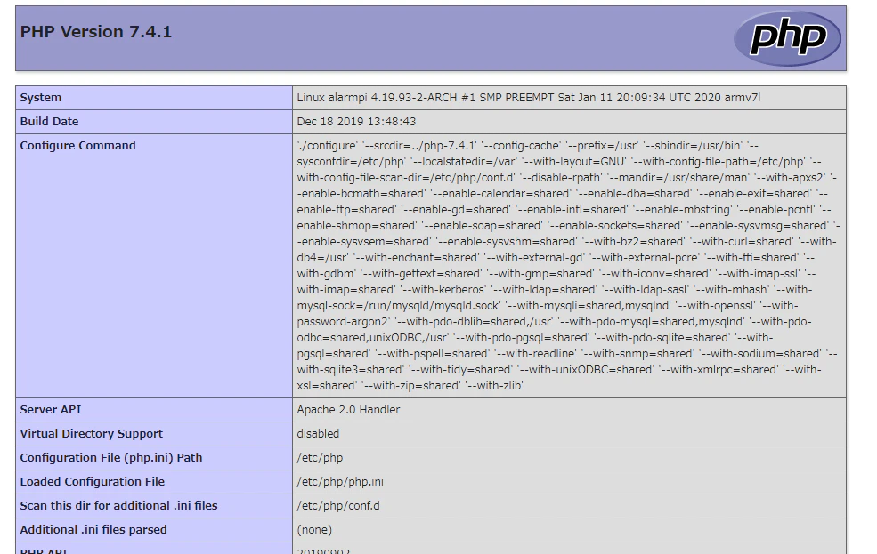This screenshot has width=877, height=554.
Task: Click Additional .ini files parsed label
Action: pos(93,529)
